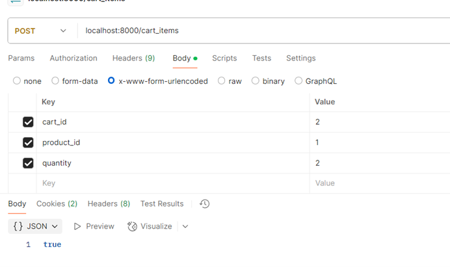
Task: Open the Scripts request tab
Action: 224,58
